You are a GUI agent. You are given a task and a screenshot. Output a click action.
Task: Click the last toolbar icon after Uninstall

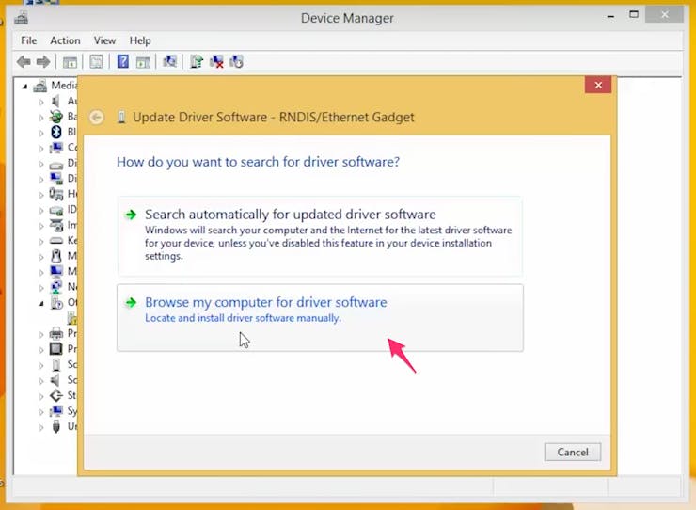point(237,62)
